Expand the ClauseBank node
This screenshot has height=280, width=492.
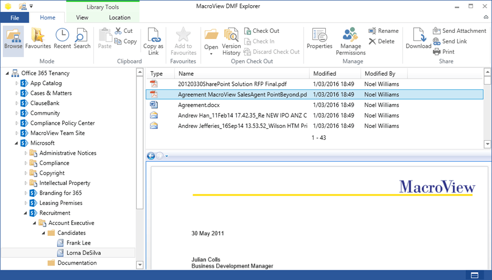(16, 103)
